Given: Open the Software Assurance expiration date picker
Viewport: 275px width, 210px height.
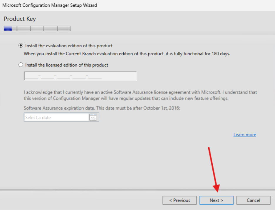Looking at the screenshot, I should point(93,117).
